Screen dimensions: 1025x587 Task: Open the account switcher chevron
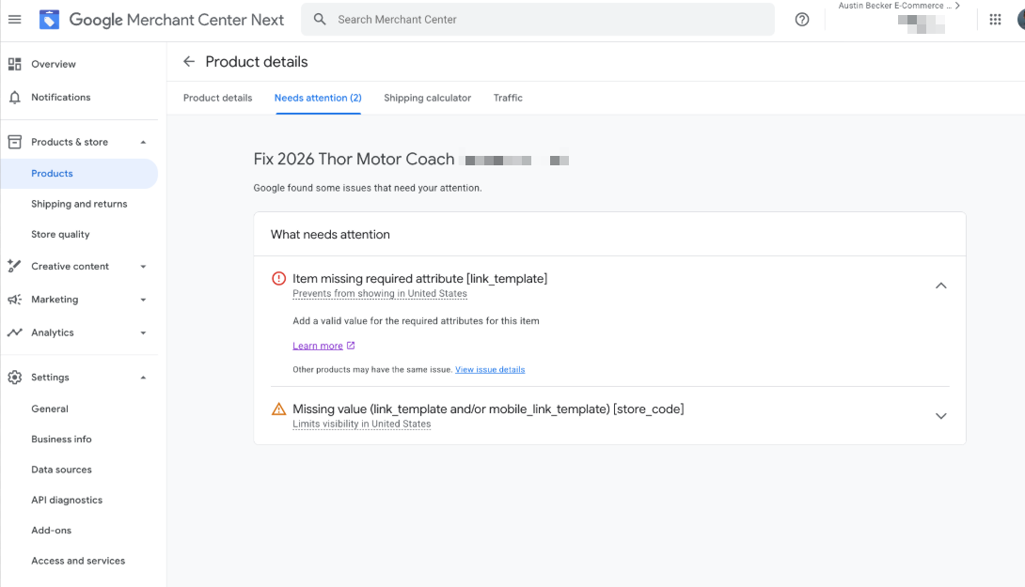957,6
